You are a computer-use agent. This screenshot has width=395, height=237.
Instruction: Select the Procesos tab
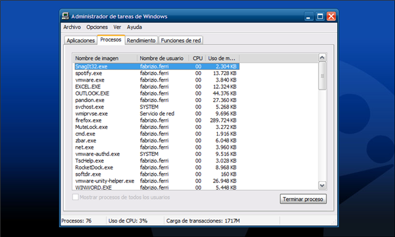tap(111, 39)
